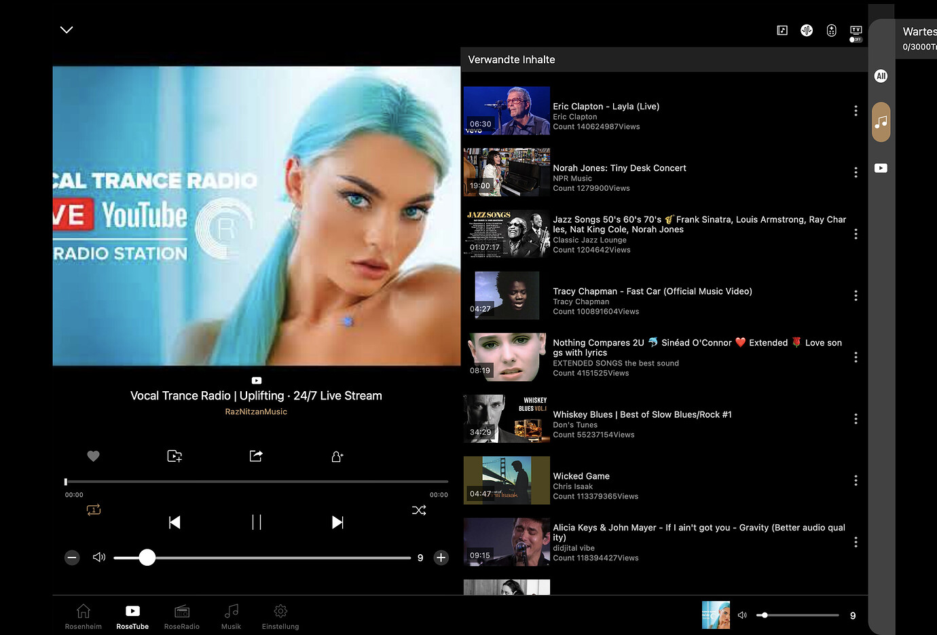Play Tracy Chapman Fast Car thumbnail
Screen dimensions: 937x635
point(507,295)
